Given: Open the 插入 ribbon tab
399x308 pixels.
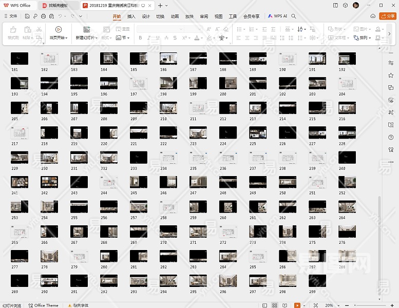Looking at the screenshot, I should 131,16.
